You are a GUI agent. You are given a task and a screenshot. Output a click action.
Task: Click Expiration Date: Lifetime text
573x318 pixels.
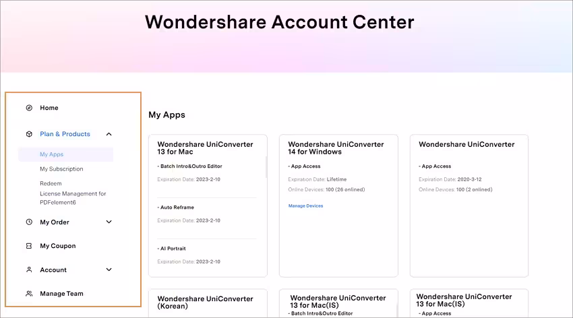[318, 179]
